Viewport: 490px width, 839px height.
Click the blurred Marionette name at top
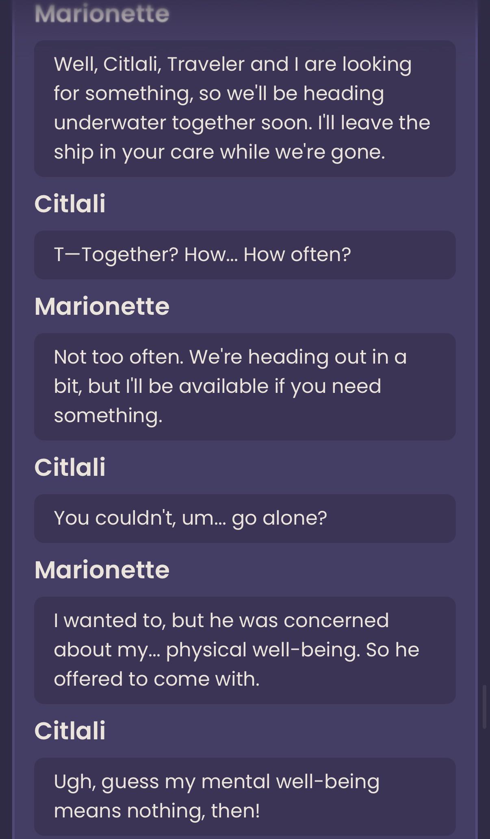click(102, 14)
